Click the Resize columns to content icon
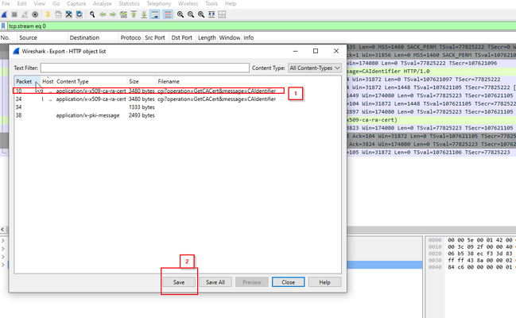The height and width of the screenshot is (318, 516). click(x=211, y=14)
